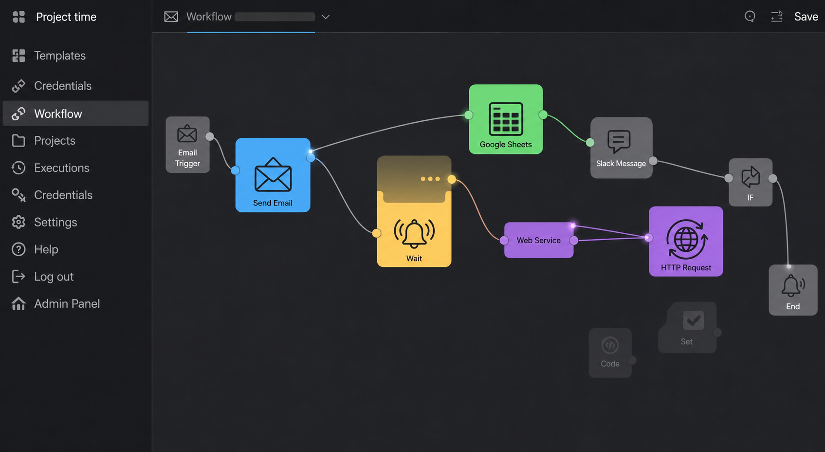Screen dimensions: 825x452
Task: Click the Executions clock icon
Action: coord(18,168)
